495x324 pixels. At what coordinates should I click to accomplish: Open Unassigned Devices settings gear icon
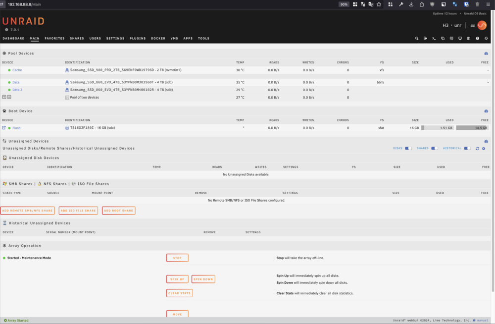[x=484, y=149]
